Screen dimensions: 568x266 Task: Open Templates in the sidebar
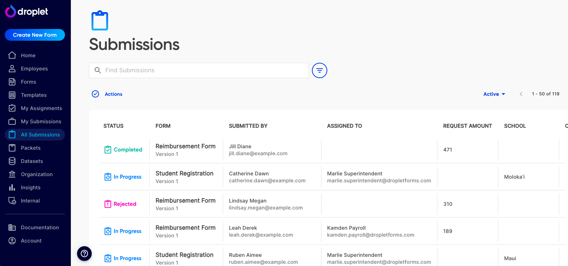coord(35,95)
